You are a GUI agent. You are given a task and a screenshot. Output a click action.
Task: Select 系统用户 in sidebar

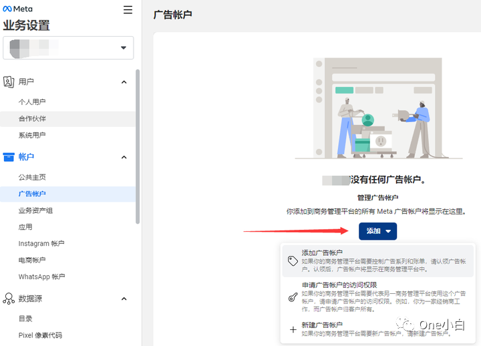click(x=67, y=136)
